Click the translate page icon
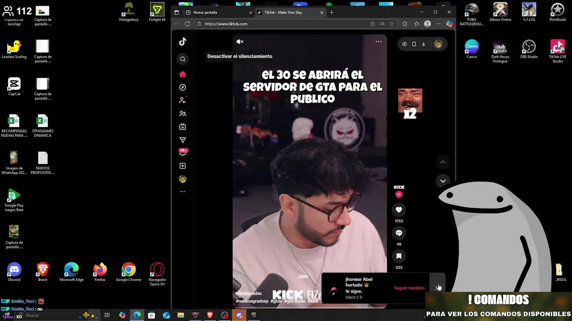Screen dimensions: 572x321 382,24
